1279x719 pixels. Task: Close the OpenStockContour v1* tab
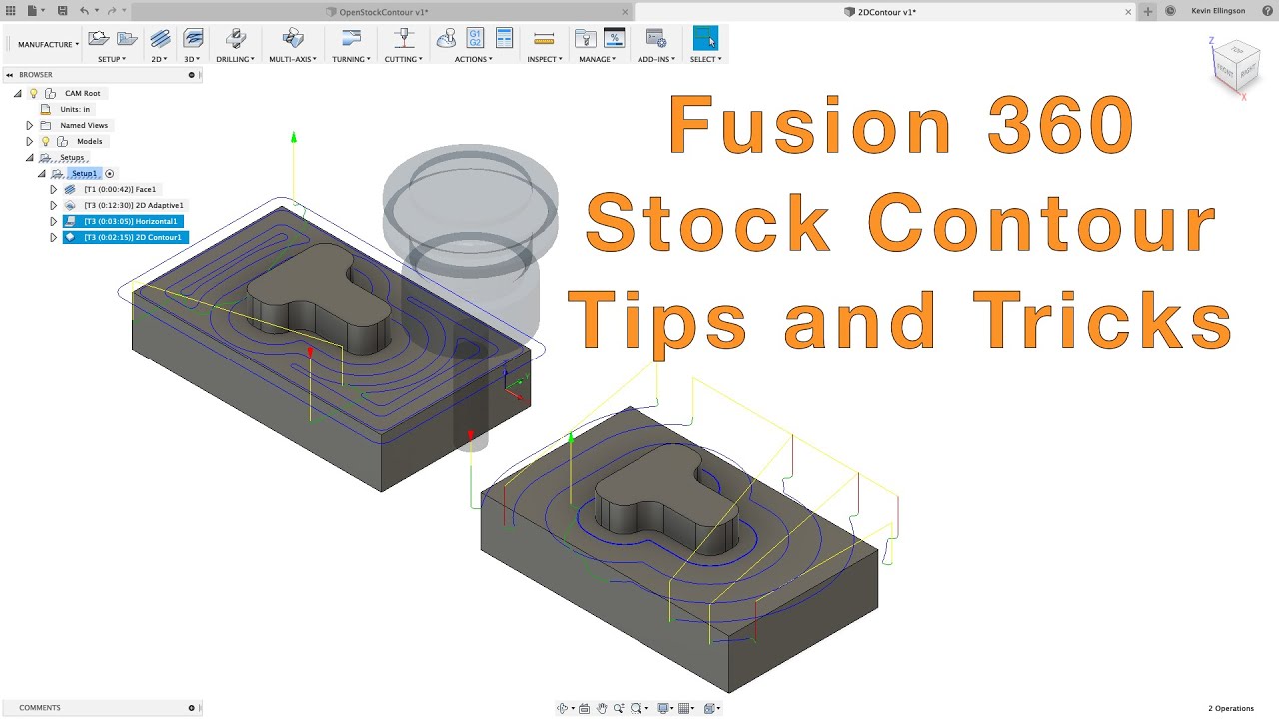coord(625,12)
